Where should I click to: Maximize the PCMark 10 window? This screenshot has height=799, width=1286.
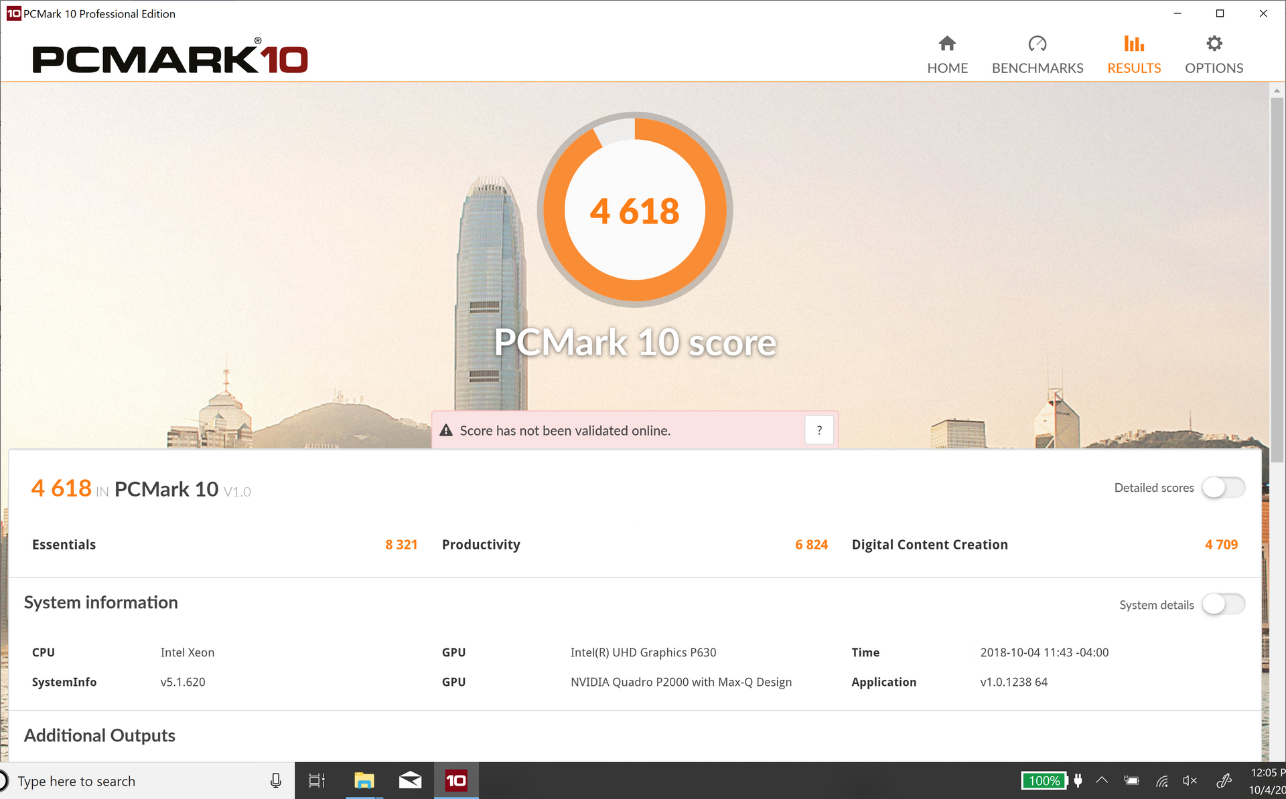[1220, 13]
